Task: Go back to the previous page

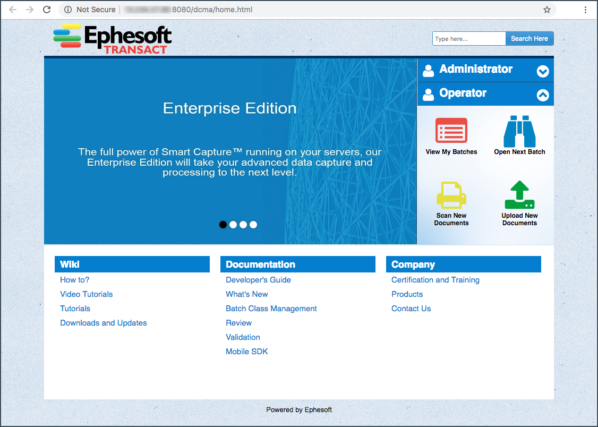Action: 13,10
